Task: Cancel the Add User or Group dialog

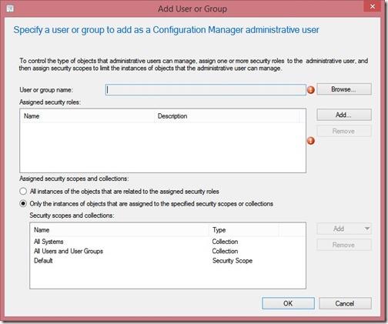Action: point(345,303)
